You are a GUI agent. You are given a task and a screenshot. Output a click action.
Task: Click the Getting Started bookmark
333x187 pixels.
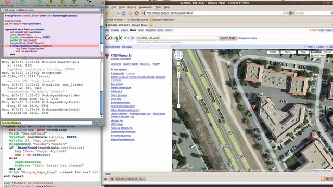139,20
